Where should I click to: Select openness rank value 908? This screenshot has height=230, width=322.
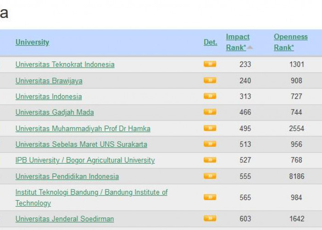pyautogui.click(x=296, y=80)
